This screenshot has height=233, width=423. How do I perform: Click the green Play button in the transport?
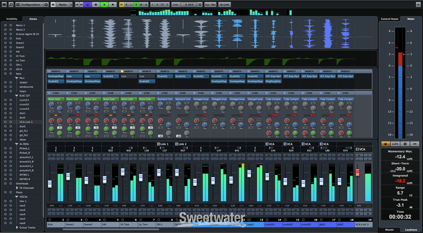[104, 4]
